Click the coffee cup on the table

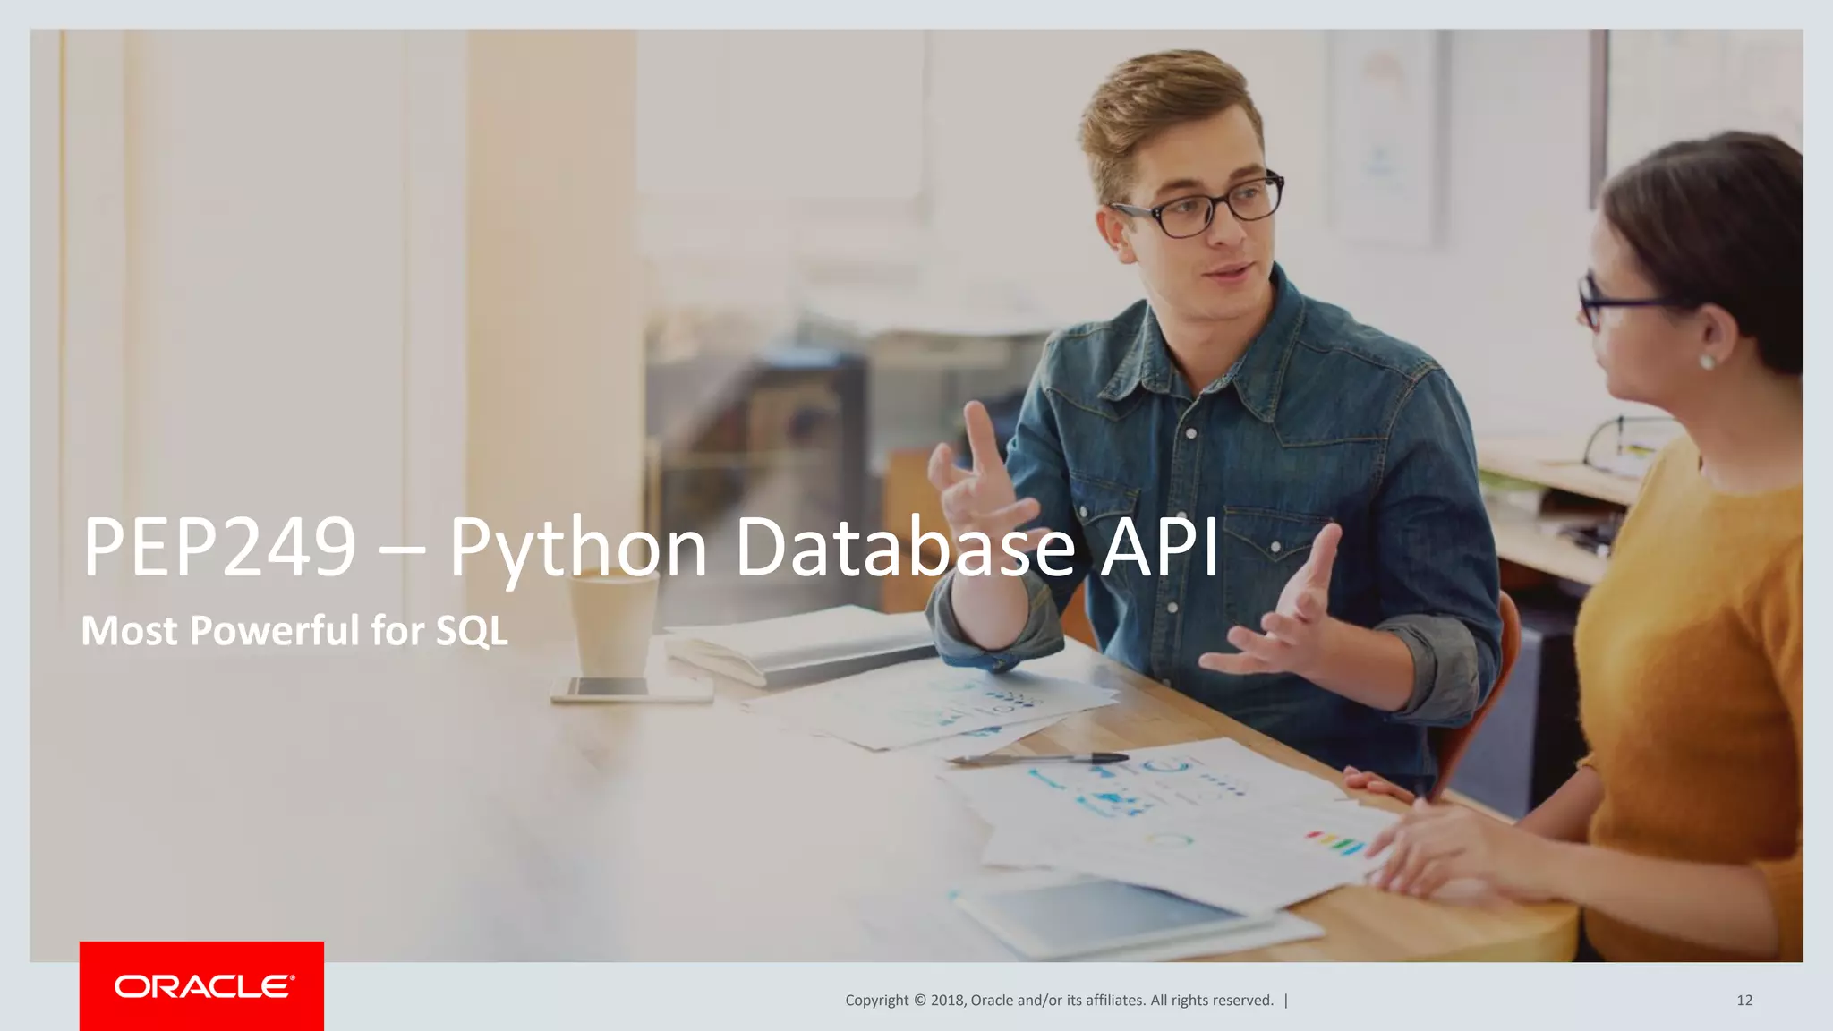(x=613, y=623)
